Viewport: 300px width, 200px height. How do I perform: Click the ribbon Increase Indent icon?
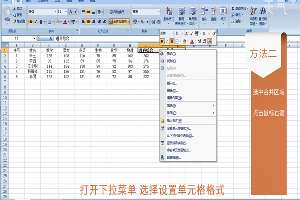click(x=104, y=22)
